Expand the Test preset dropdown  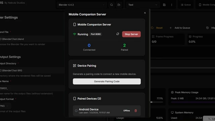(143, 5)
